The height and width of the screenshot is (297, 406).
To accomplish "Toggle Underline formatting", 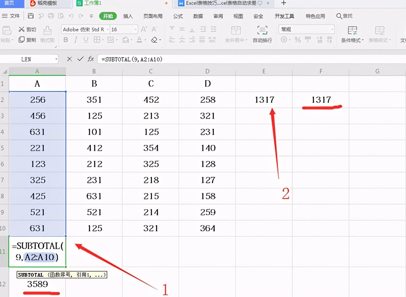I will pyautogui.click(x=86, y=40).
